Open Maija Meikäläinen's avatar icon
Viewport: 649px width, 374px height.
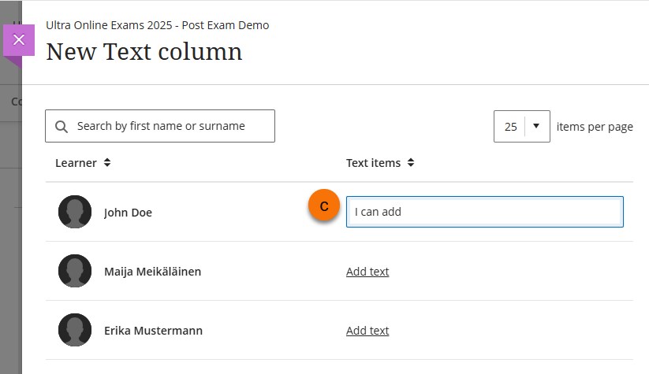75,271
